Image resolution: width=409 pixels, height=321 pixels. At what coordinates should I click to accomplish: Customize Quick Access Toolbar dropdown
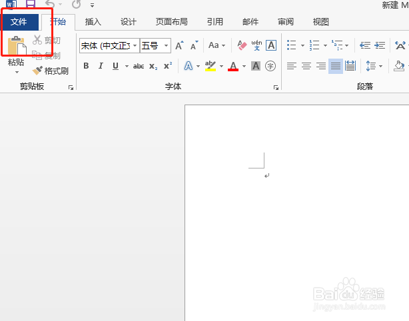click(x=92, y=5)
